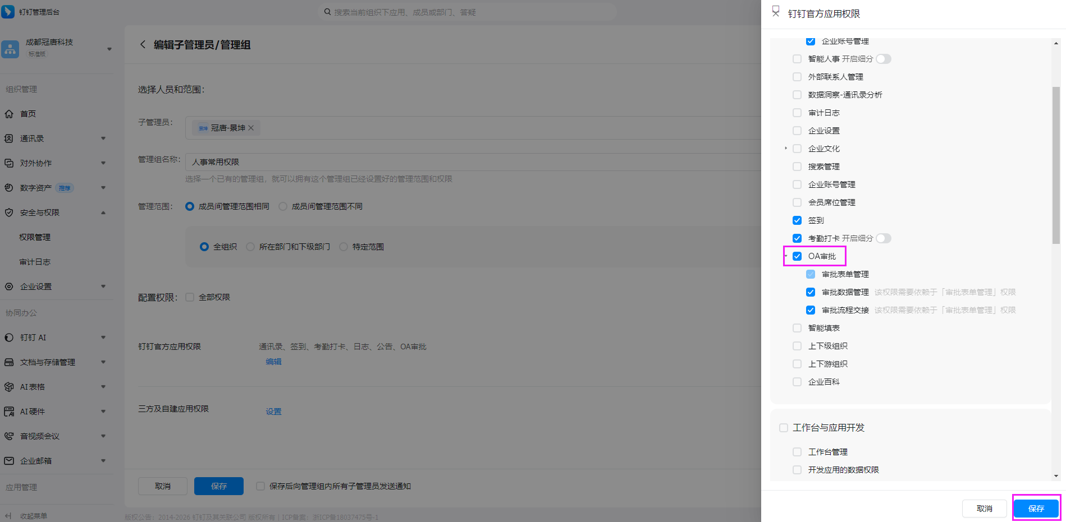Uncheck the 审批流程交接 checkbox
The width and height of the screenshot is (1066, 522).
point(811,310)
